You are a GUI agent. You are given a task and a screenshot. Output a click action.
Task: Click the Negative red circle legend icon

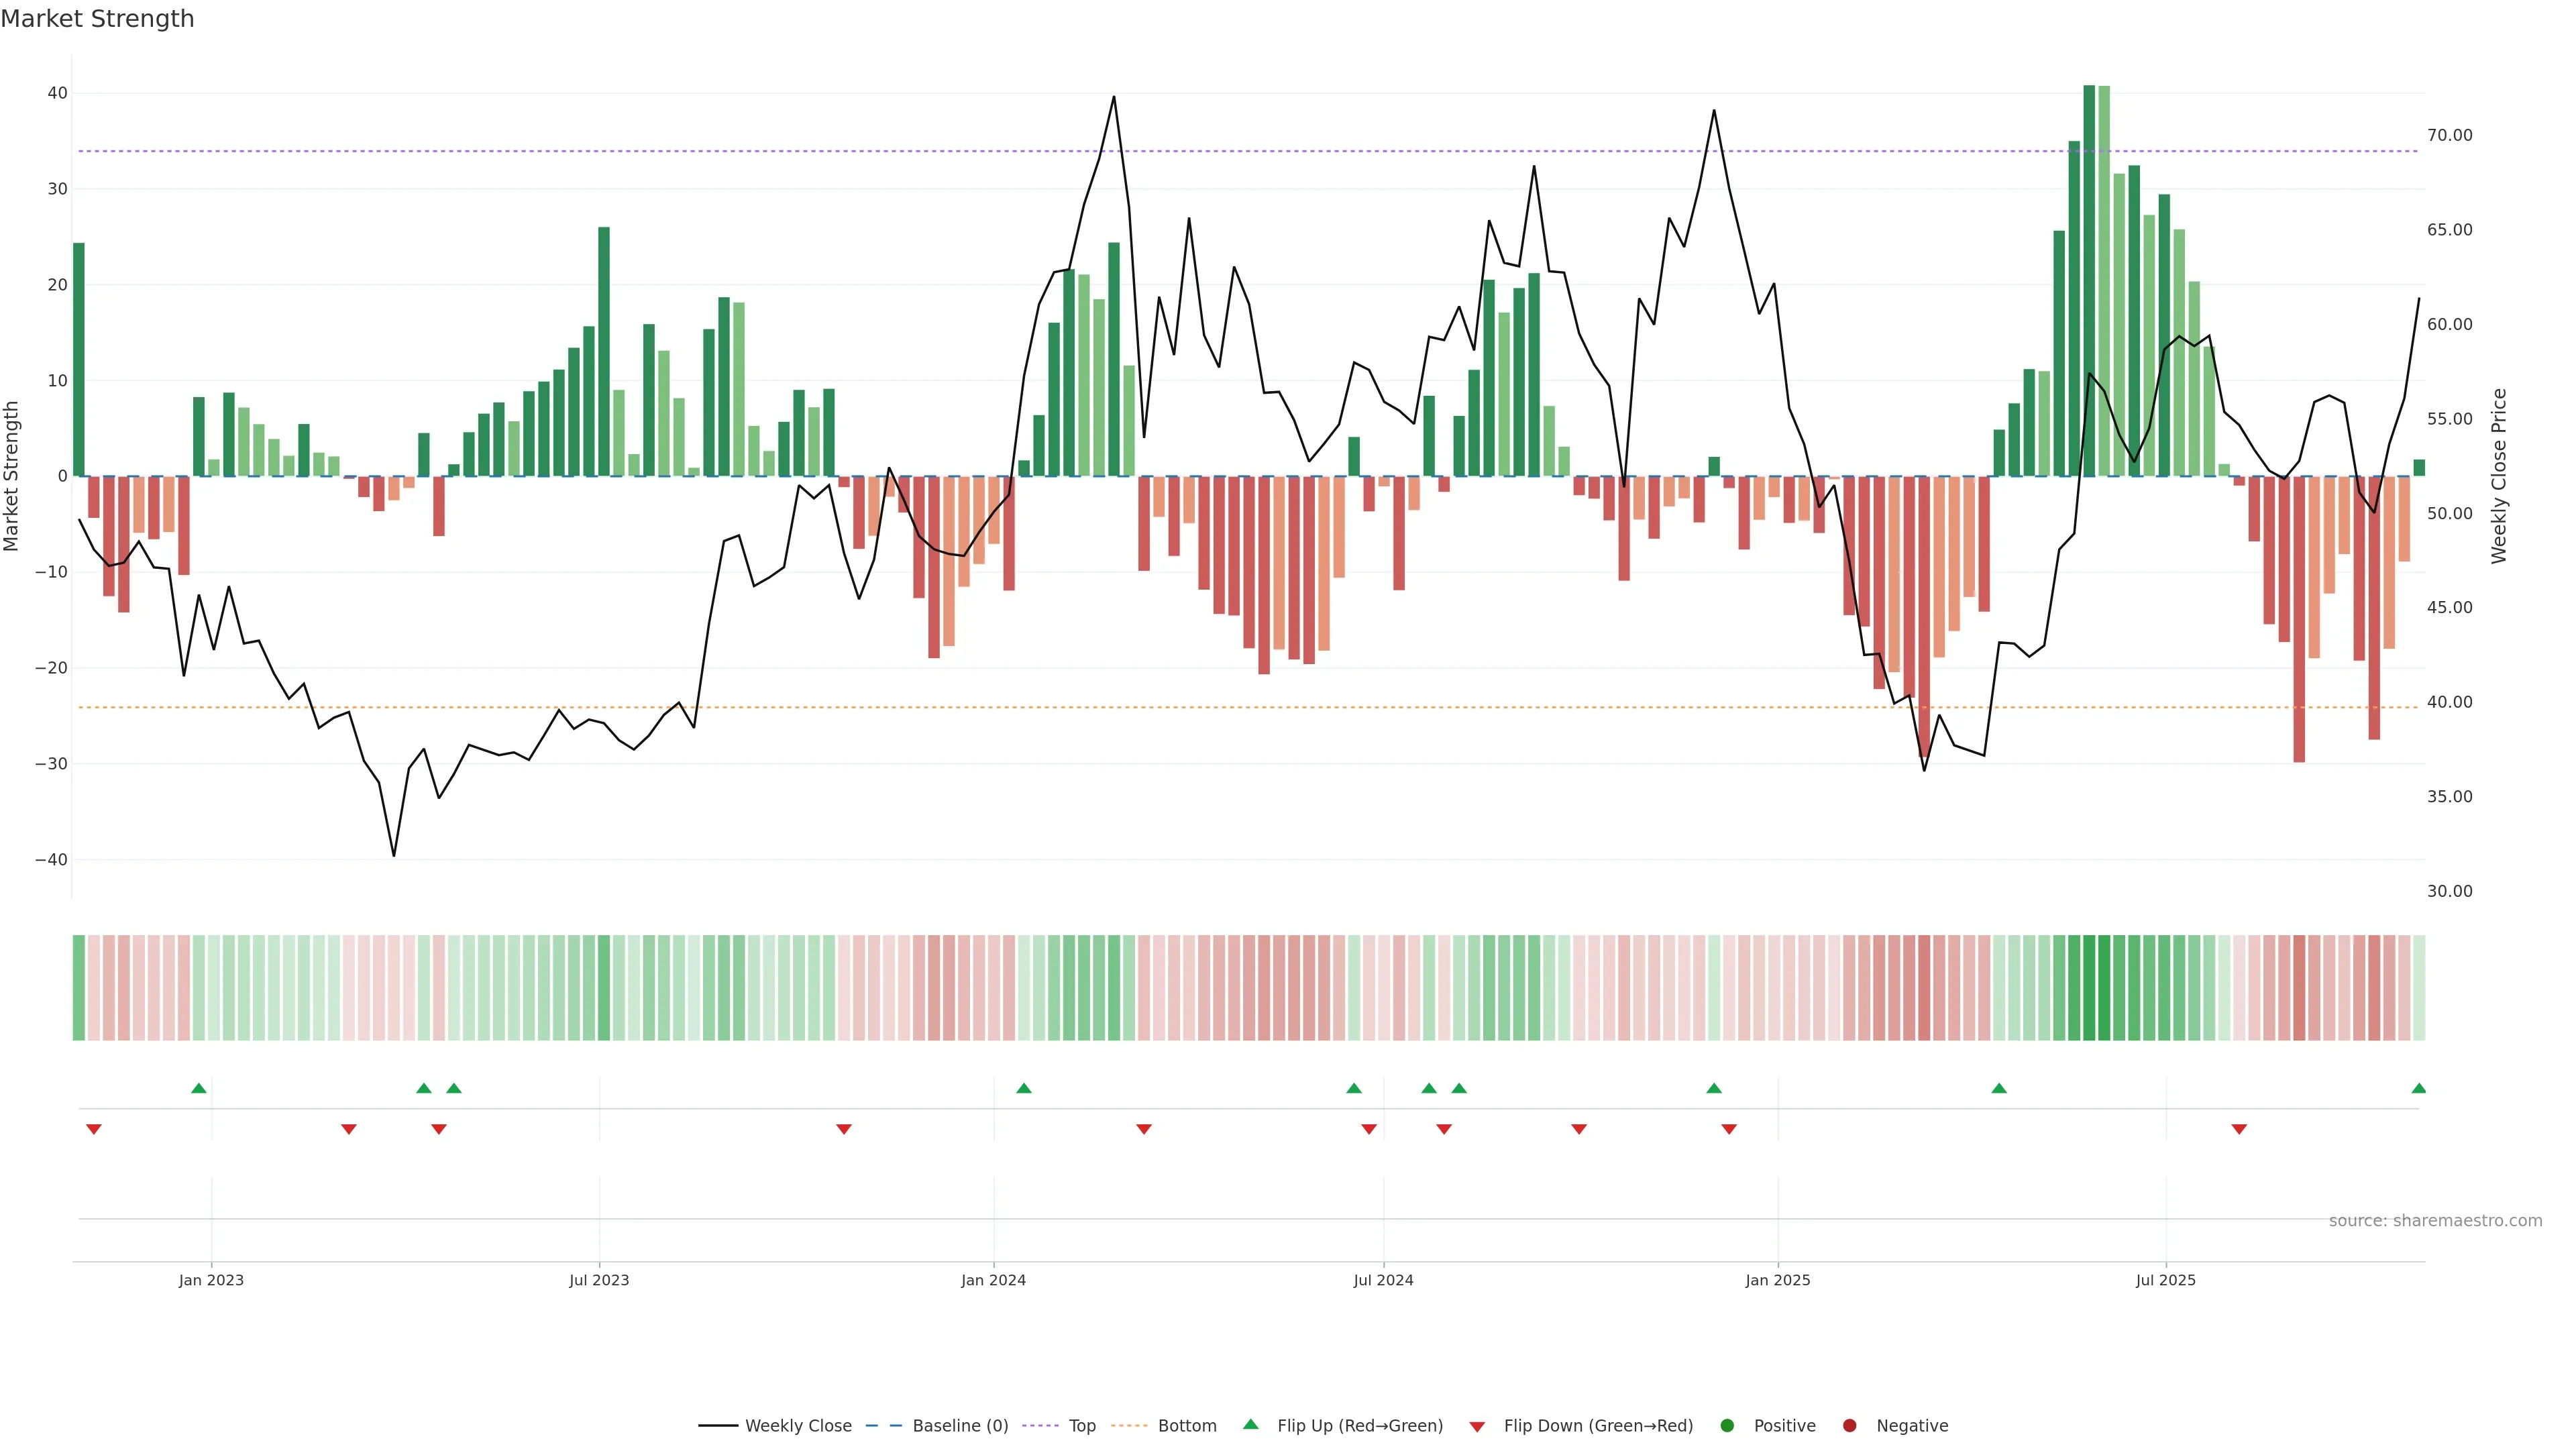[x=1849, y=1425]
